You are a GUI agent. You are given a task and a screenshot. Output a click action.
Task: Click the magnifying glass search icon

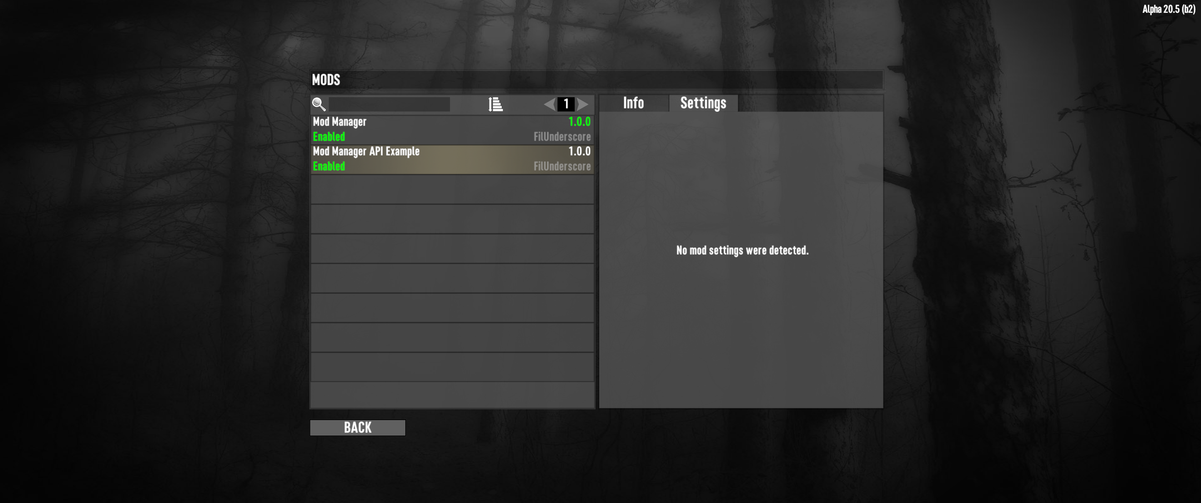319,104
